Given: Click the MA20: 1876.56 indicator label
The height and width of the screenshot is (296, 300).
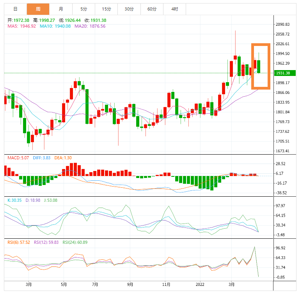Looking at the screenshot, I should click(90, 26).
